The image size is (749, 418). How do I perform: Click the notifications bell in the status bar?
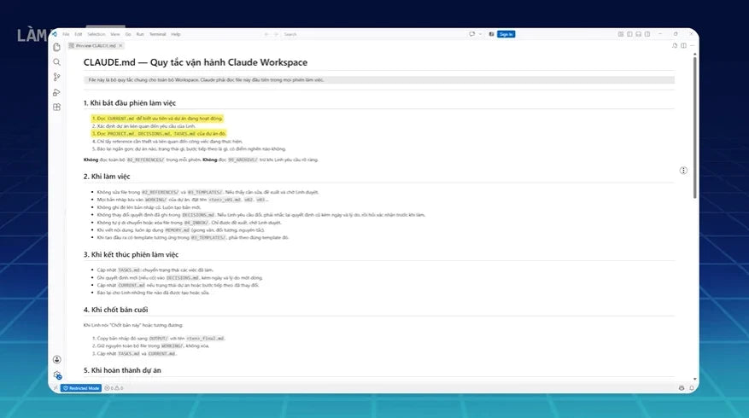pos(691,388)
